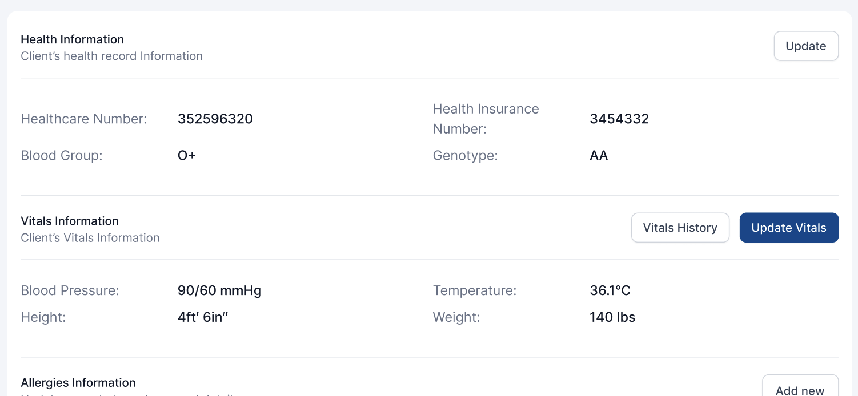The height and width of the screenshot is (396, 858).
Task: Click the Blood Pressure label
Action: (x=70, y=290)
